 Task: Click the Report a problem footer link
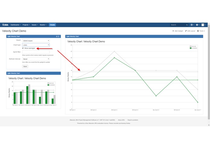[x=133, y=120]
